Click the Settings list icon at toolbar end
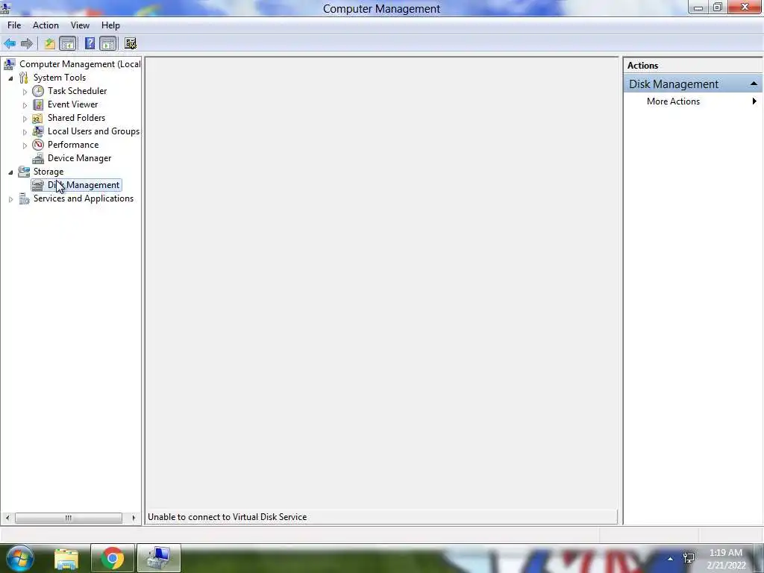The image size is (764, 573). pos(131,44)
